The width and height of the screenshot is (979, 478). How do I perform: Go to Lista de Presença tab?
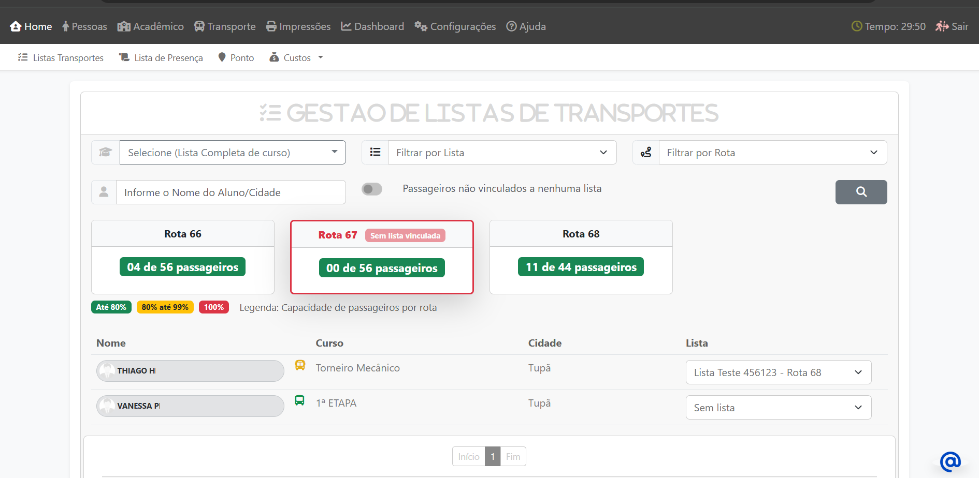coord(161,58)
